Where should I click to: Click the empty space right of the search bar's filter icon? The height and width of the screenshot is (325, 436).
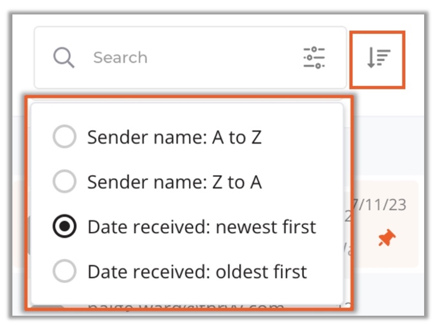point(337,57)
